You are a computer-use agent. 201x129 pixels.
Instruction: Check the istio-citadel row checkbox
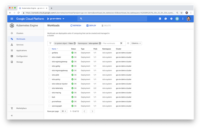pos(49,57)
